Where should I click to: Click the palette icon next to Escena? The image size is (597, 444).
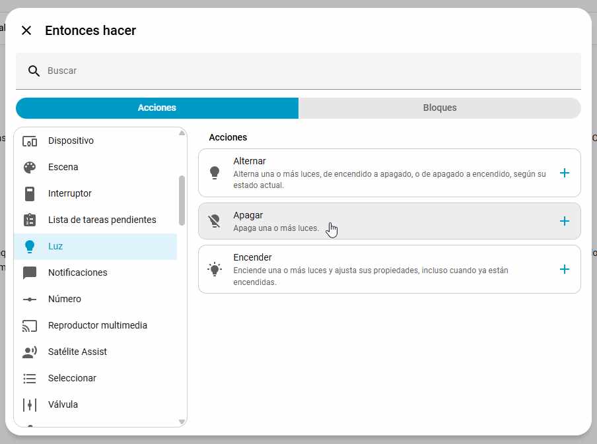tap(30, 168)
